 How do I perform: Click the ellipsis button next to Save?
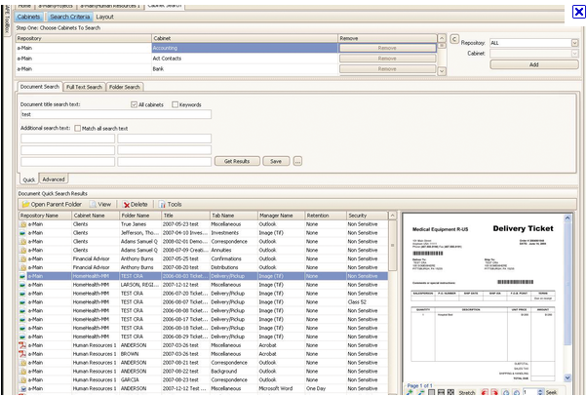click(297, 161)
